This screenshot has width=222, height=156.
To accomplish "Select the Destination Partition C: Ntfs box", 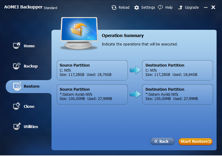I will tap(177, 70).
